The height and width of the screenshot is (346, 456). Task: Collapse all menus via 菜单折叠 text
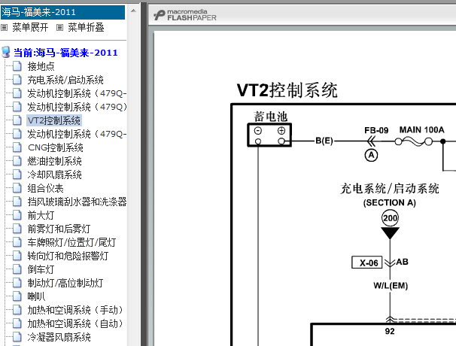(x=86, y=28)
